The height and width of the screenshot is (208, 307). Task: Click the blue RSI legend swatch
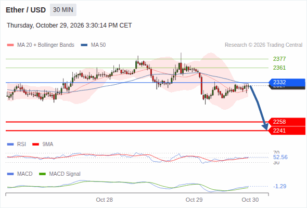10,145
